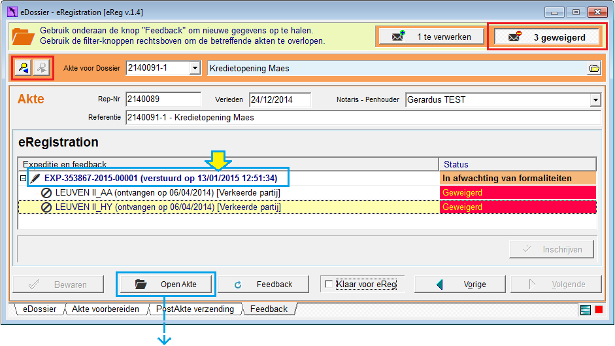Close the eDossier window

pos(597,12)
